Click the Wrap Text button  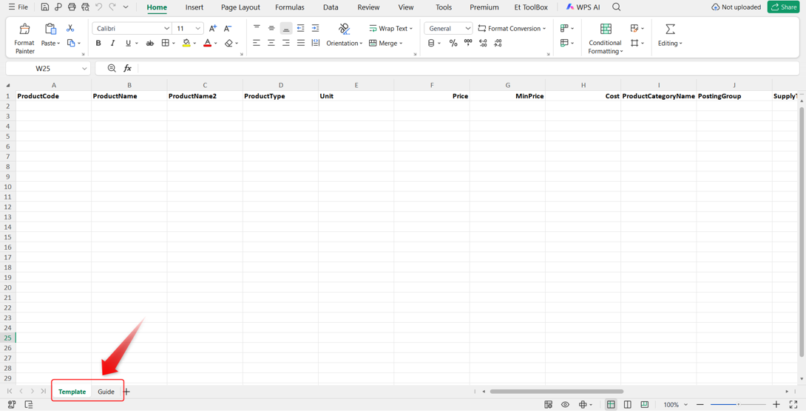coord(390,29)
